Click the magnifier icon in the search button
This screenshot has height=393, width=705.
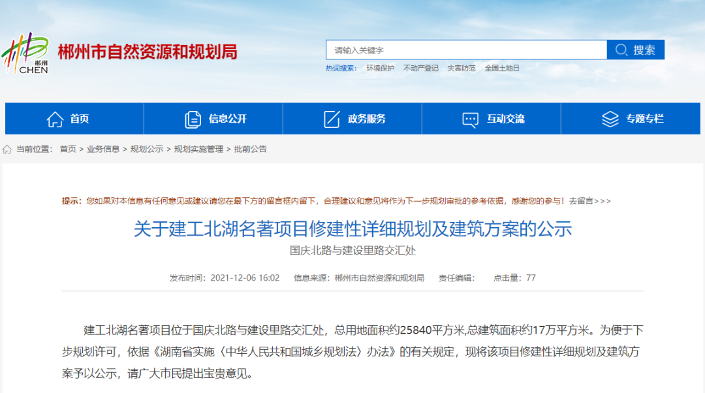click(620, 49)
